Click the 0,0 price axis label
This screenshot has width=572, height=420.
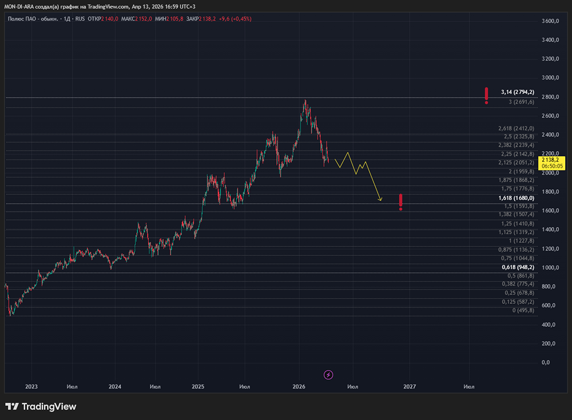click(x=546, y=362)
